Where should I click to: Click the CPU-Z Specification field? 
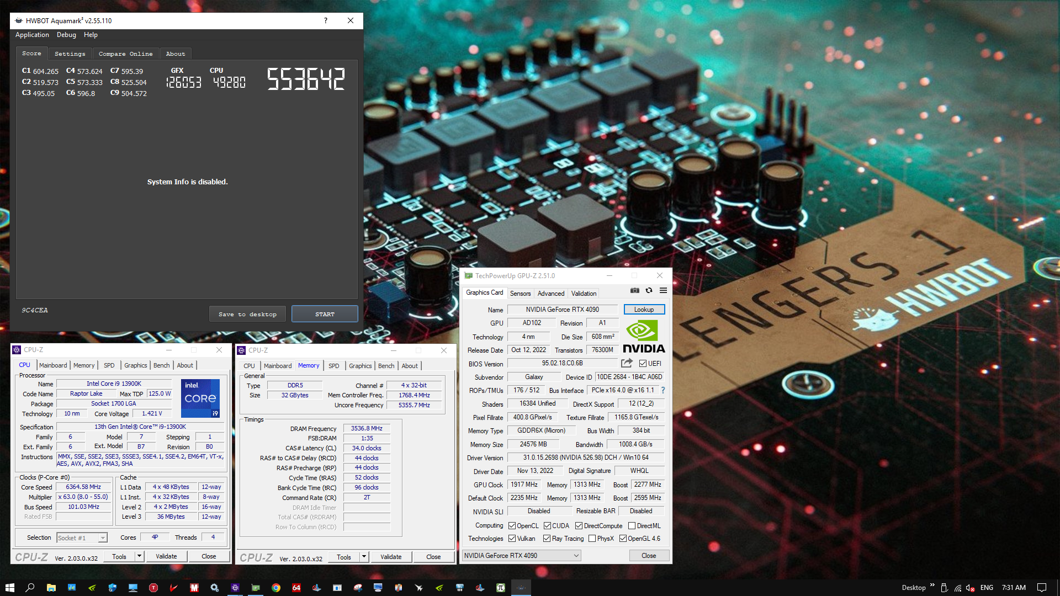[140, 427]
